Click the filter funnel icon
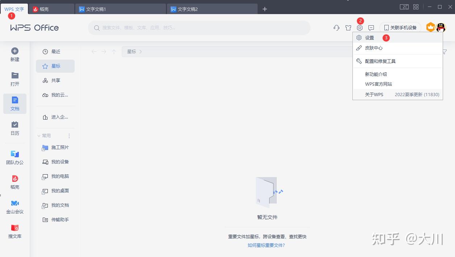 tap(444, 52)
